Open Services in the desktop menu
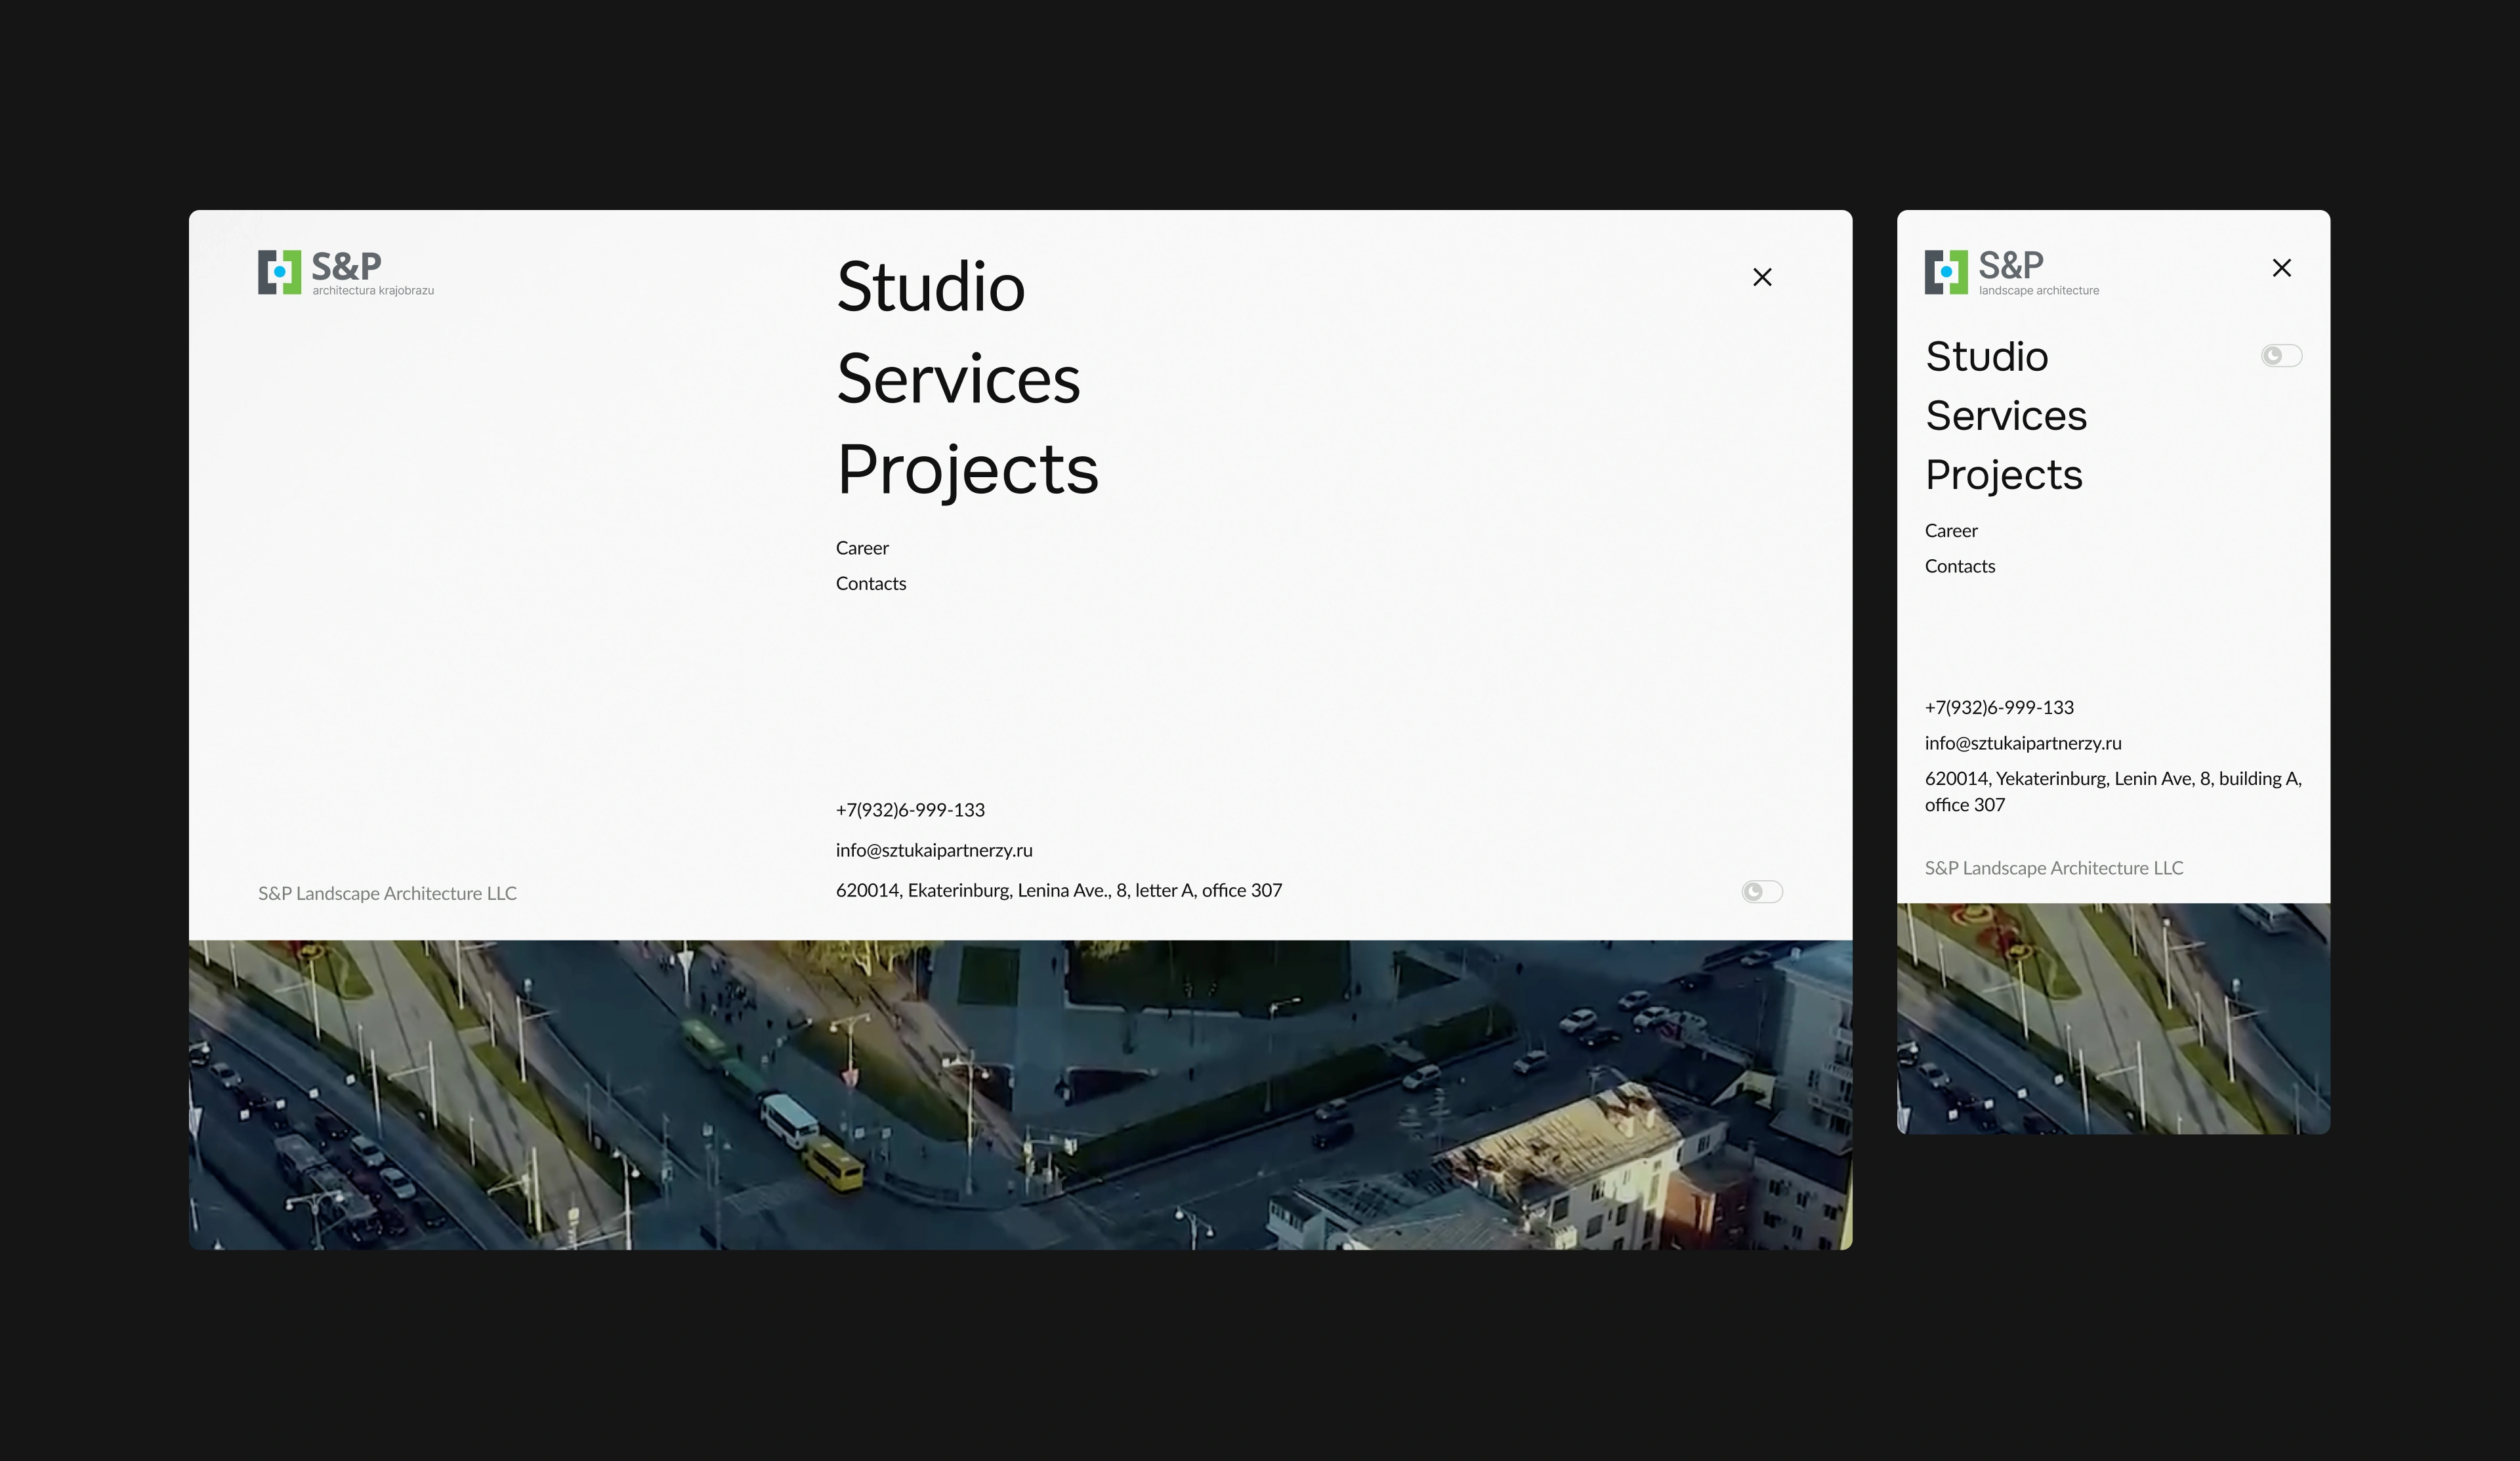2520x1461 pixels. coord(958,379)
